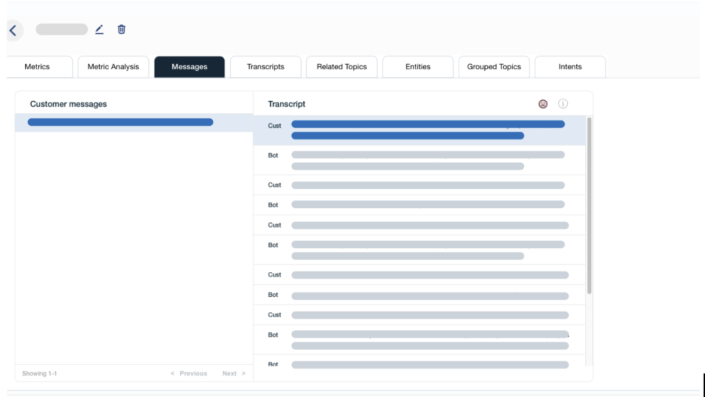Switch to the Entities tab
Viewport: 705px width, 397px height.
(418, 67)
